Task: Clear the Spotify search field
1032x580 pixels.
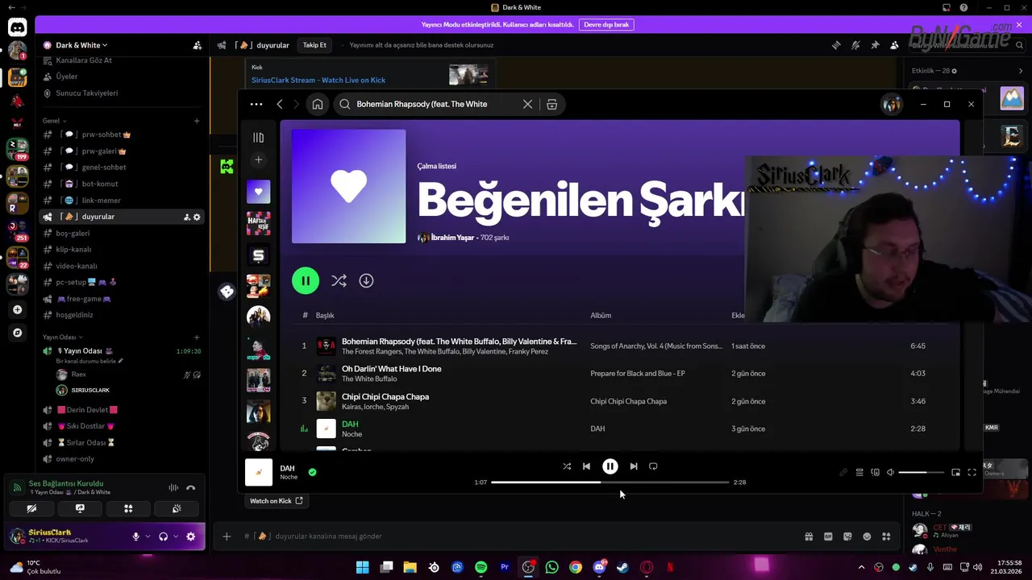Action: 527,104
